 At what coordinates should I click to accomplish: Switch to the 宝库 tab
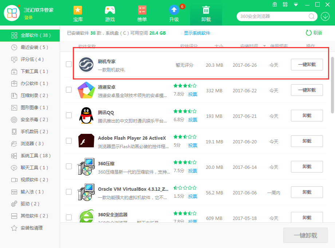pos(78,10)
